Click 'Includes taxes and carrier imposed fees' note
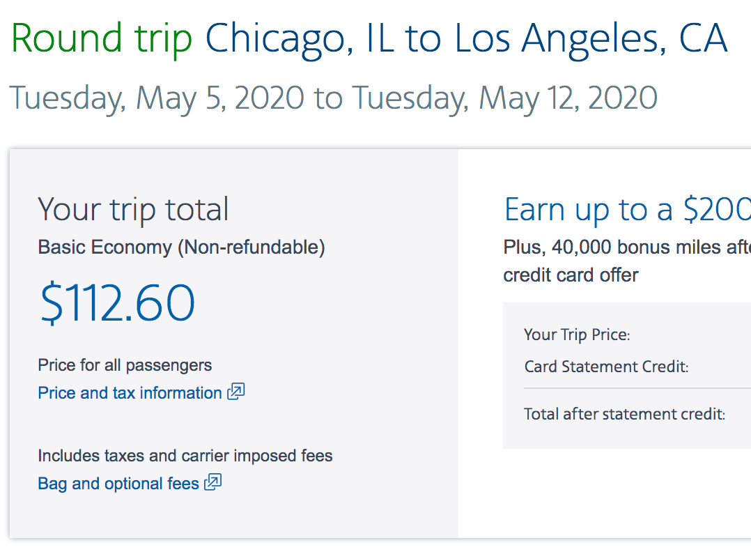Image resolution: width=751 pixels, height=552 pixels. (185, 457)
